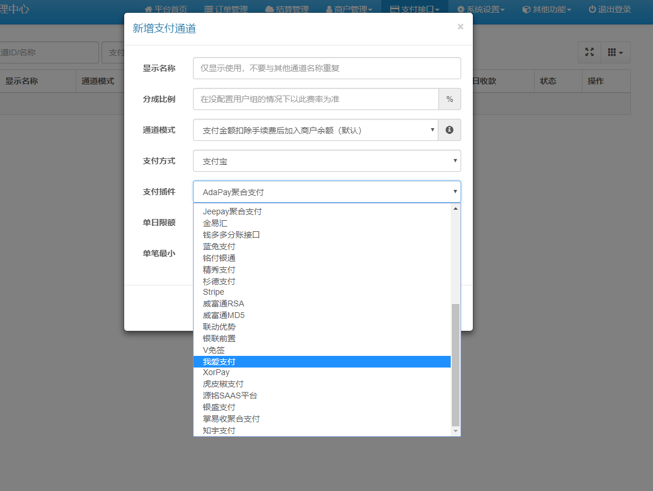
Task: Open 结算管理 menu in navigation bar
Action: click(x=287, y=9)
